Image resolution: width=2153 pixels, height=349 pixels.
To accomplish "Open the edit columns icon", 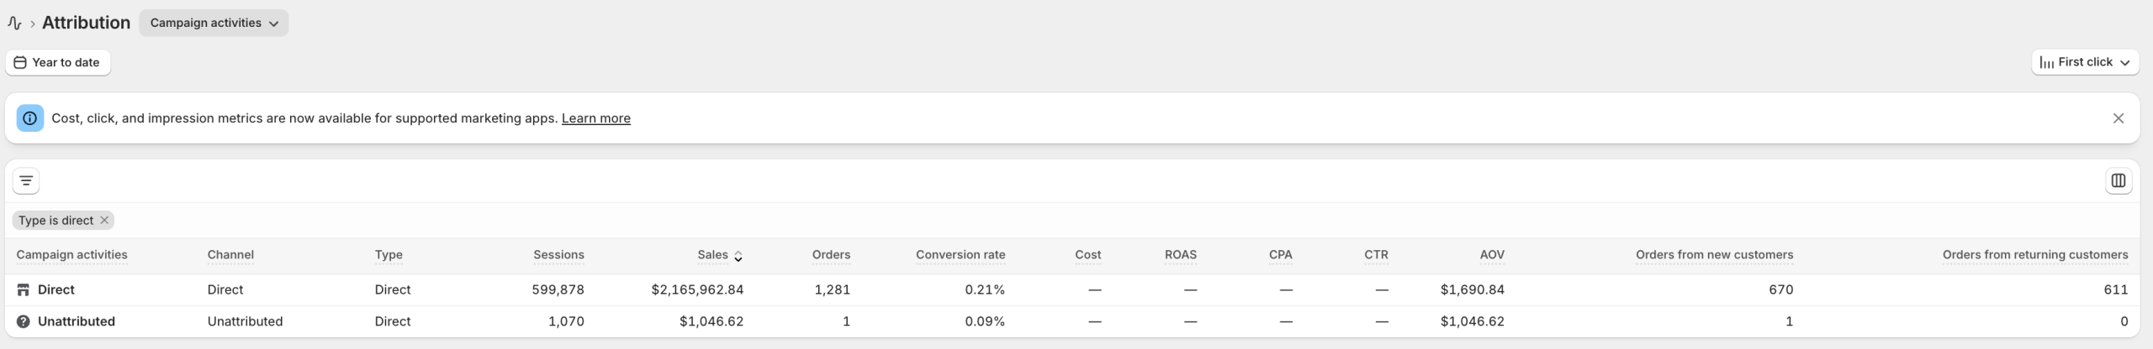I will click(2118, 180).
